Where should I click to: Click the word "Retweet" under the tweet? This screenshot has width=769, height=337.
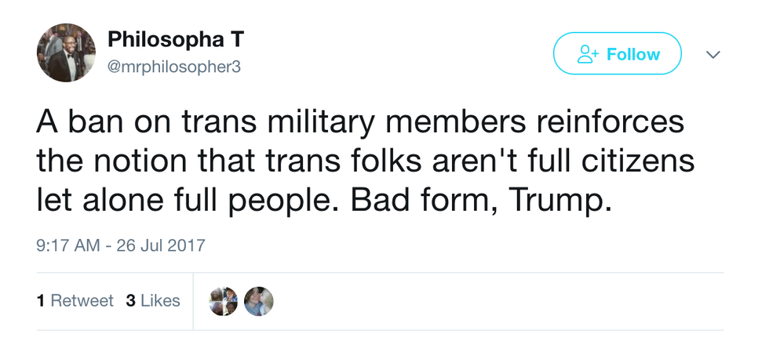[x=82, y=301]
